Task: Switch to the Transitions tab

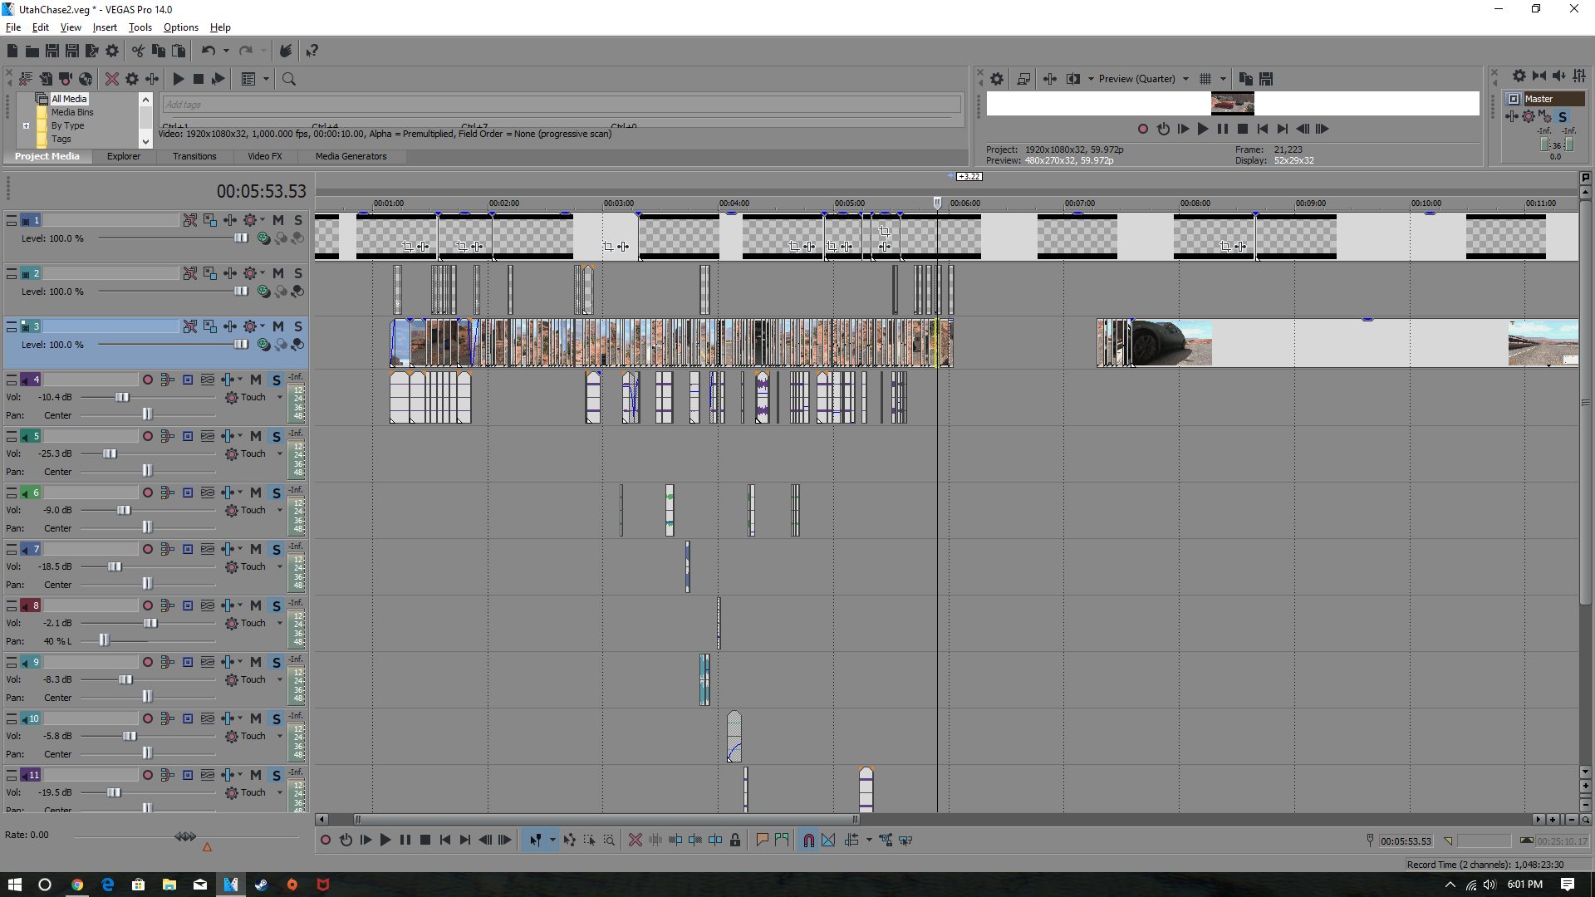Action: click(x=194, y=156)
